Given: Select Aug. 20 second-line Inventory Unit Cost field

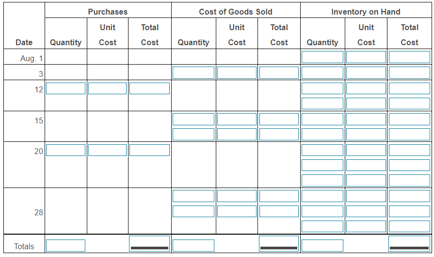Looking at the screenshot, I should [366, 165].
